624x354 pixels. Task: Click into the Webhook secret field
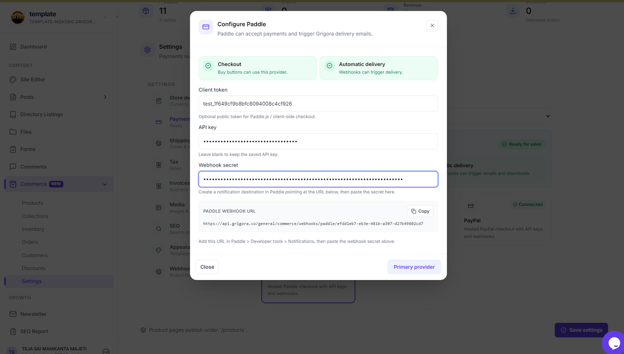[318, 179]
